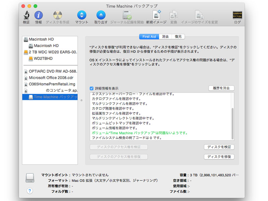Switch to the First Aid tab

point(149,37)
